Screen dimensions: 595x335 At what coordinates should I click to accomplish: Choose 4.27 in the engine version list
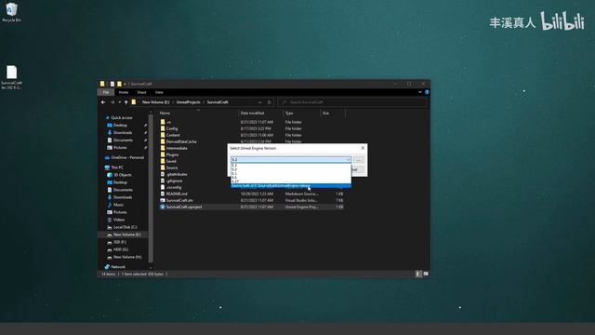(291, 181)
